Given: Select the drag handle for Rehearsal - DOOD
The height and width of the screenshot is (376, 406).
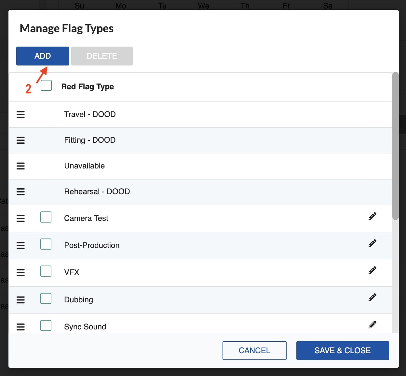Looking at the screenshot, I should pyautogui.click(x=20, y=192).
